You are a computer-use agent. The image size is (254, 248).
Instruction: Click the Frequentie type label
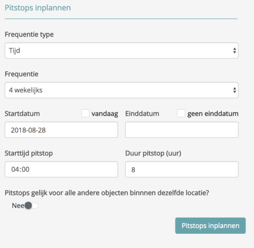tap(29, 34)
